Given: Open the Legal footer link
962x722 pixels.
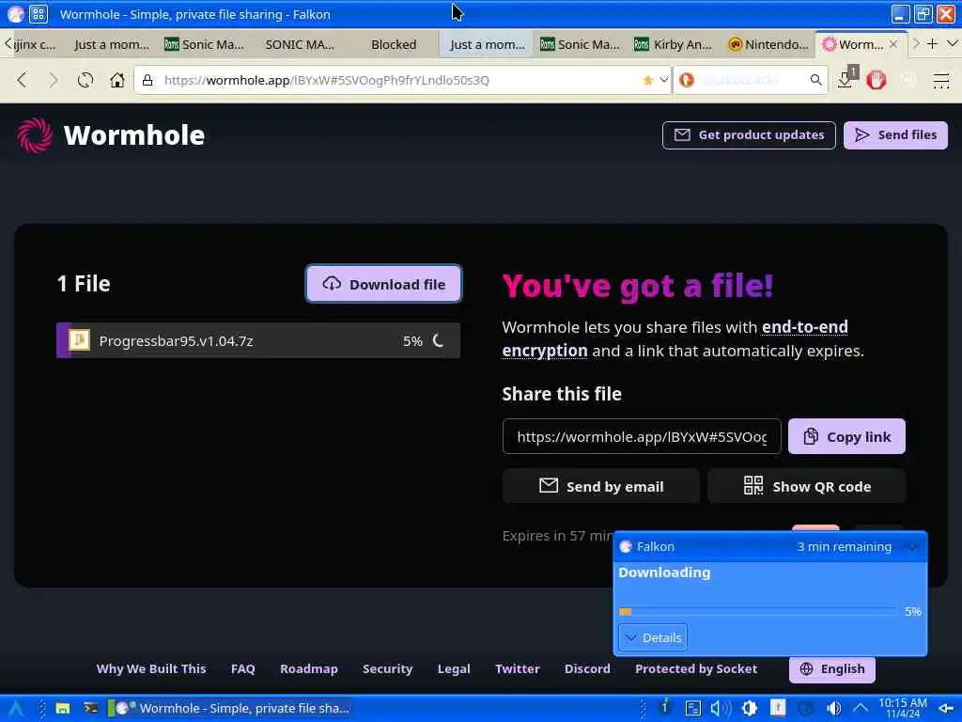Looking at the screenshot, I should tap(454, 668).
